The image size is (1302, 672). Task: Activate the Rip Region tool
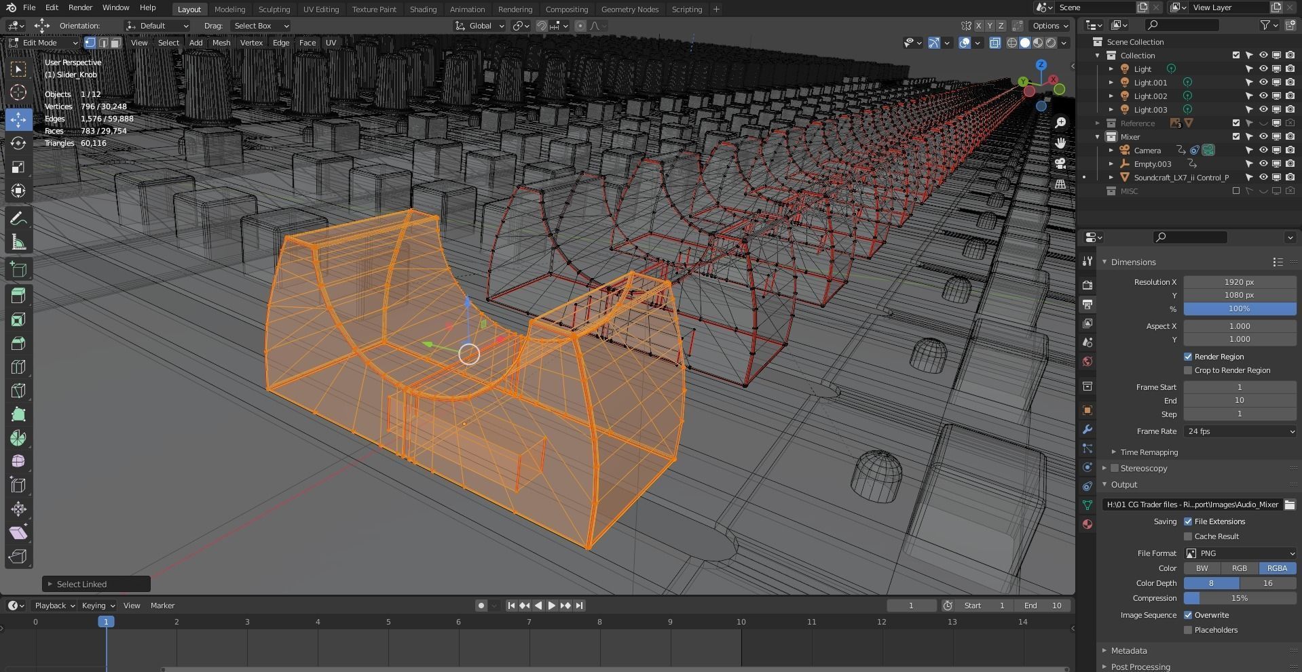[x=18, y=557]
